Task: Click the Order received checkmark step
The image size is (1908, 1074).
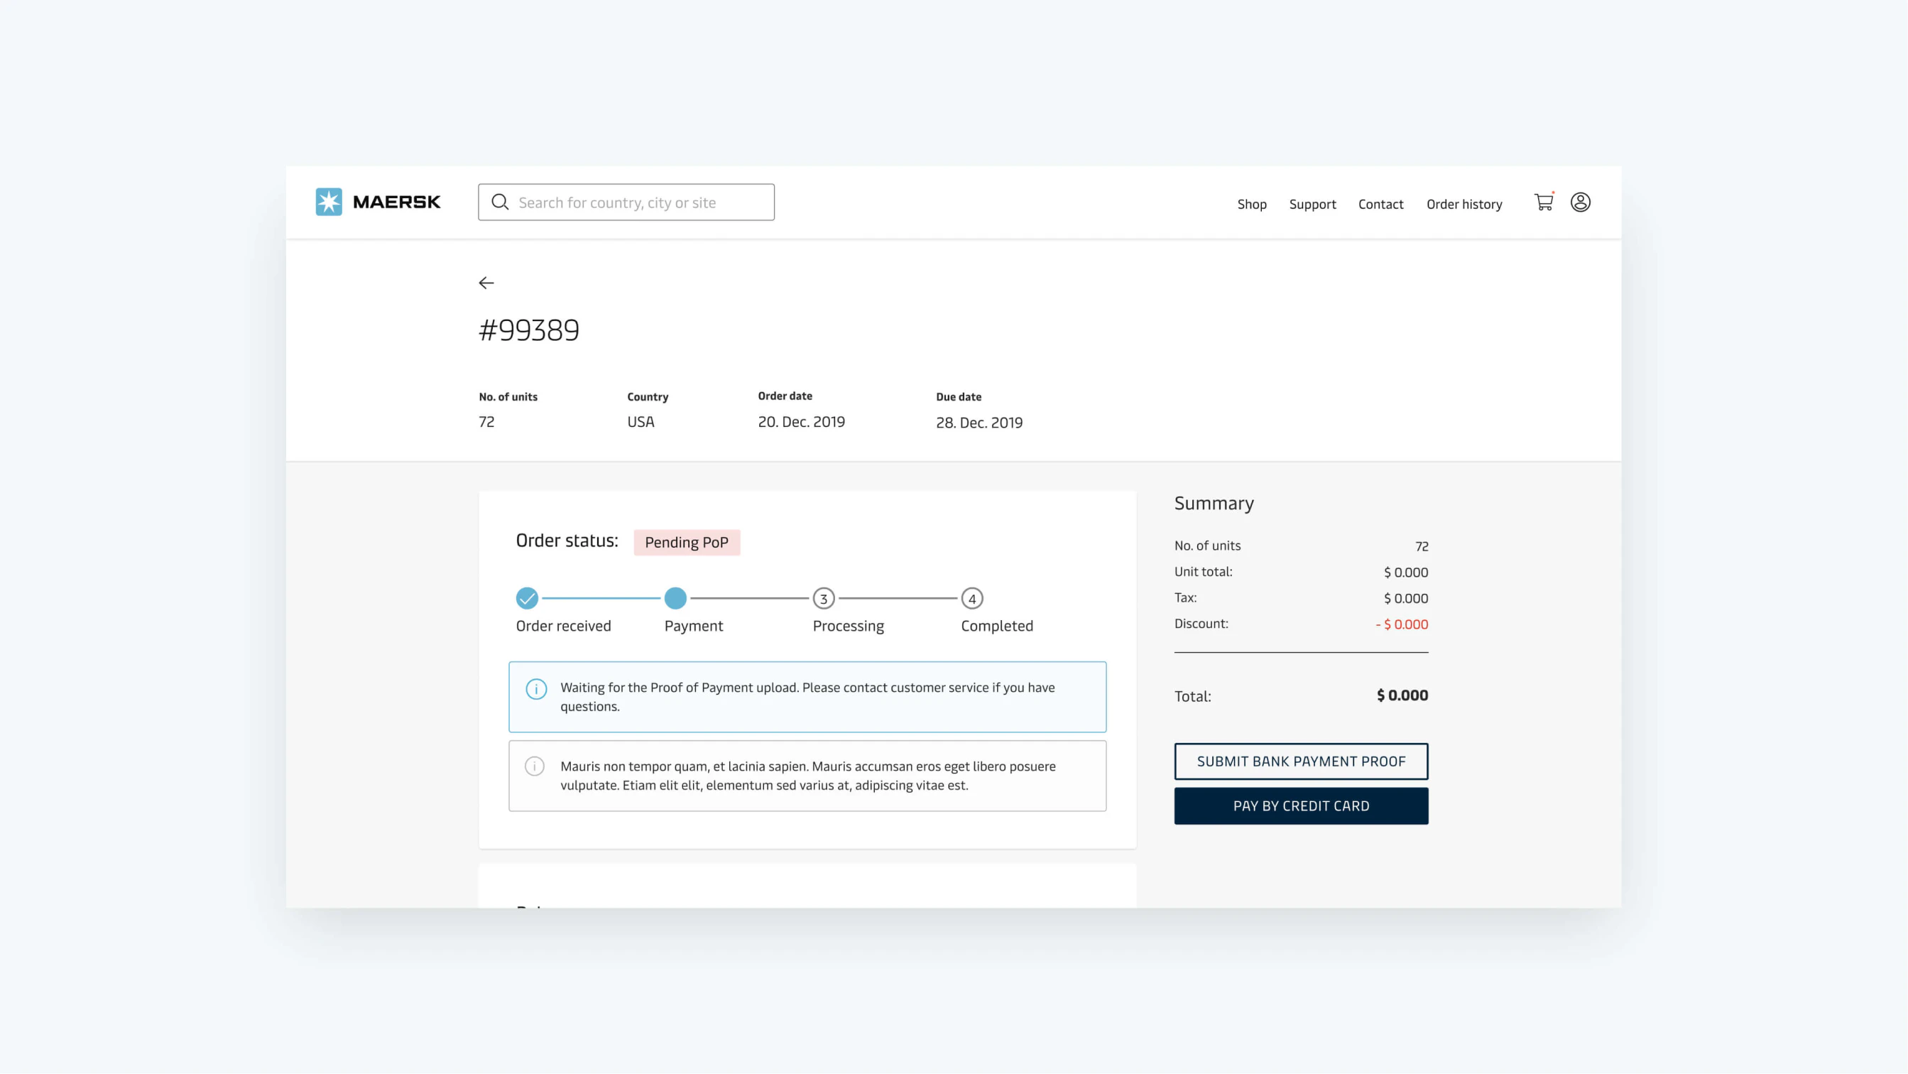Action: [x=527, y=598]
